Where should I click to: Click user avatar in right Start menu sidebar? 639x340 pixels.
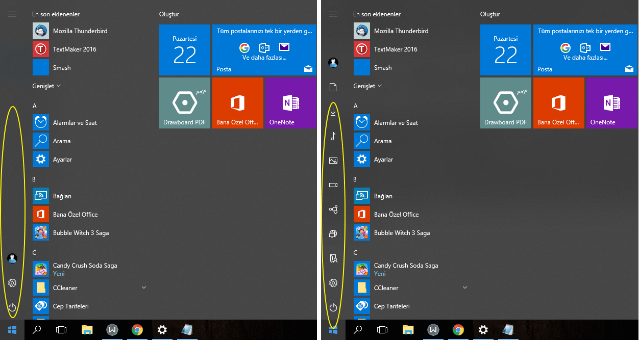(333, 62)
